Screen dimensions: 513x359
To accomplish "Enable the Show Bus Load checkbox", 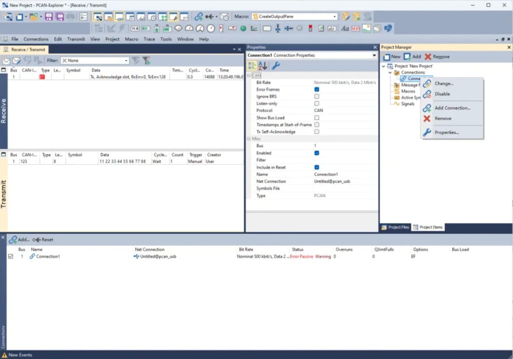I will pos(317,118).
